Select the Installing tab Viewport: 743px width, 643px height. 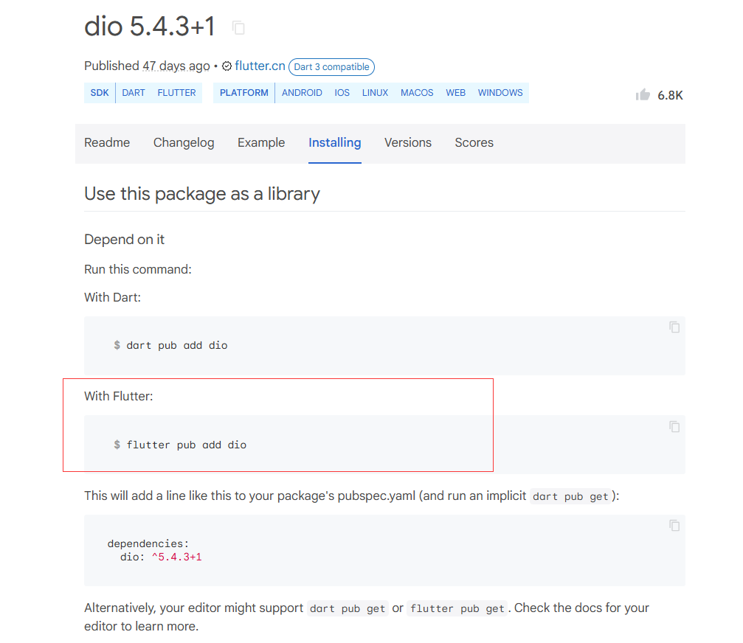335,142
